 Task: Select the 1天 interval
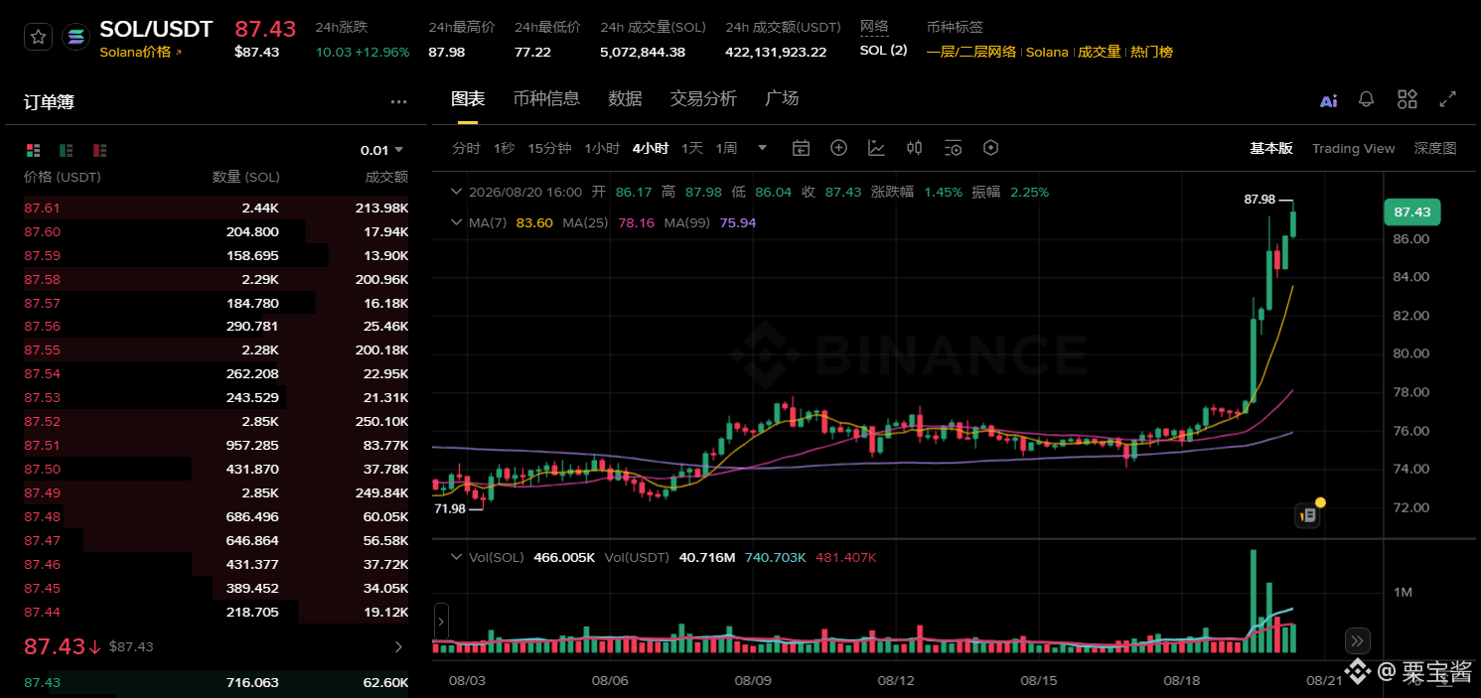691,148
